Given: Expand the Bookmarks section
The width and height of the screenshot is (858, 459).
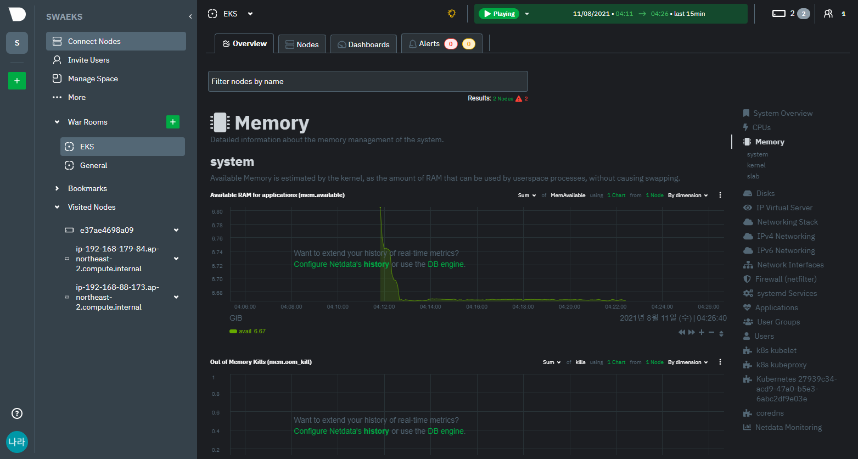Looking at the screenshot, I should pyautogui.click(x=57, y=188).
